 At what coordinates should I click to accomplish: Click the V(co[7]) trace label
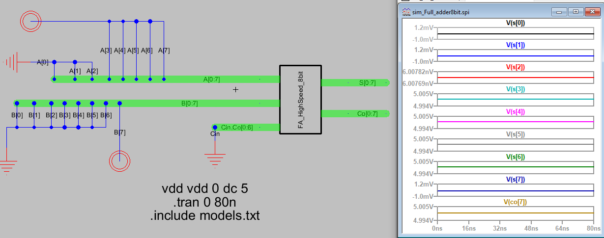(x=516, y=202)
